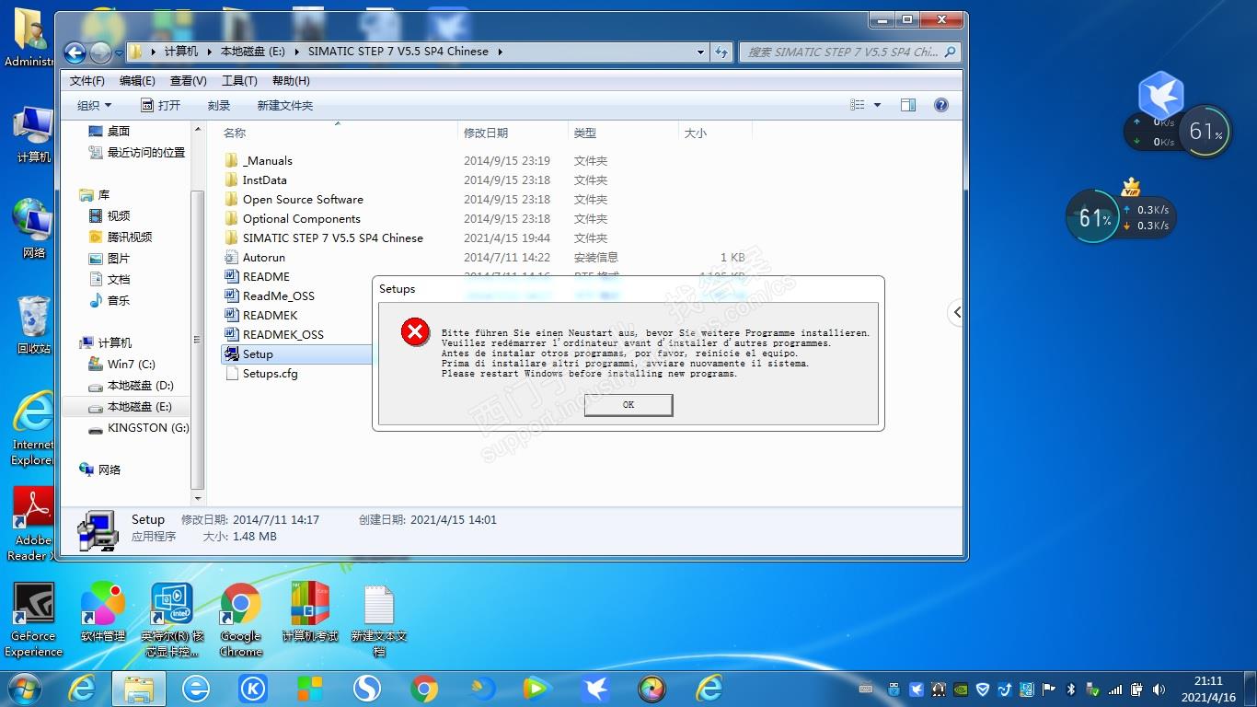Open the Windows Start button
The image size is (1257, 707).
pyautogui.click(x=24, y=688)
